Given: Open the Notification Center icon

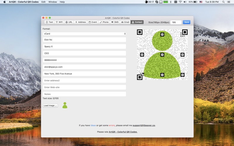Looking at the screenshot, I should click(229, 2).
